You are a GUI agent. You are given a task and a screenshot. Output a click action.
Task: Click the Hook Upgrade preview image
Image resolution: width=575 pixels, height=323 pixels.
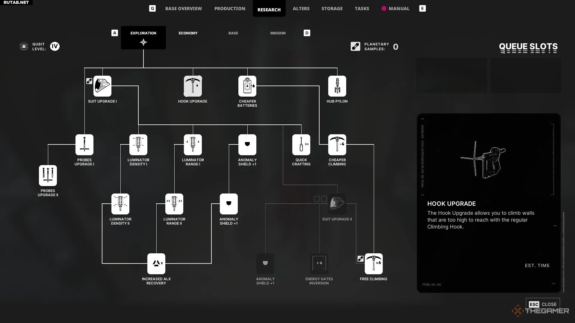click(483, 160)
